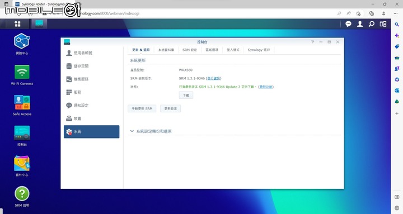Click the green update-available status text

(x=217, y=87)
